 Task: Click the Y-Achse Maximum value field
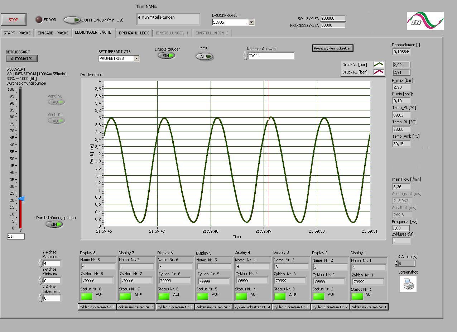point(52,264)
